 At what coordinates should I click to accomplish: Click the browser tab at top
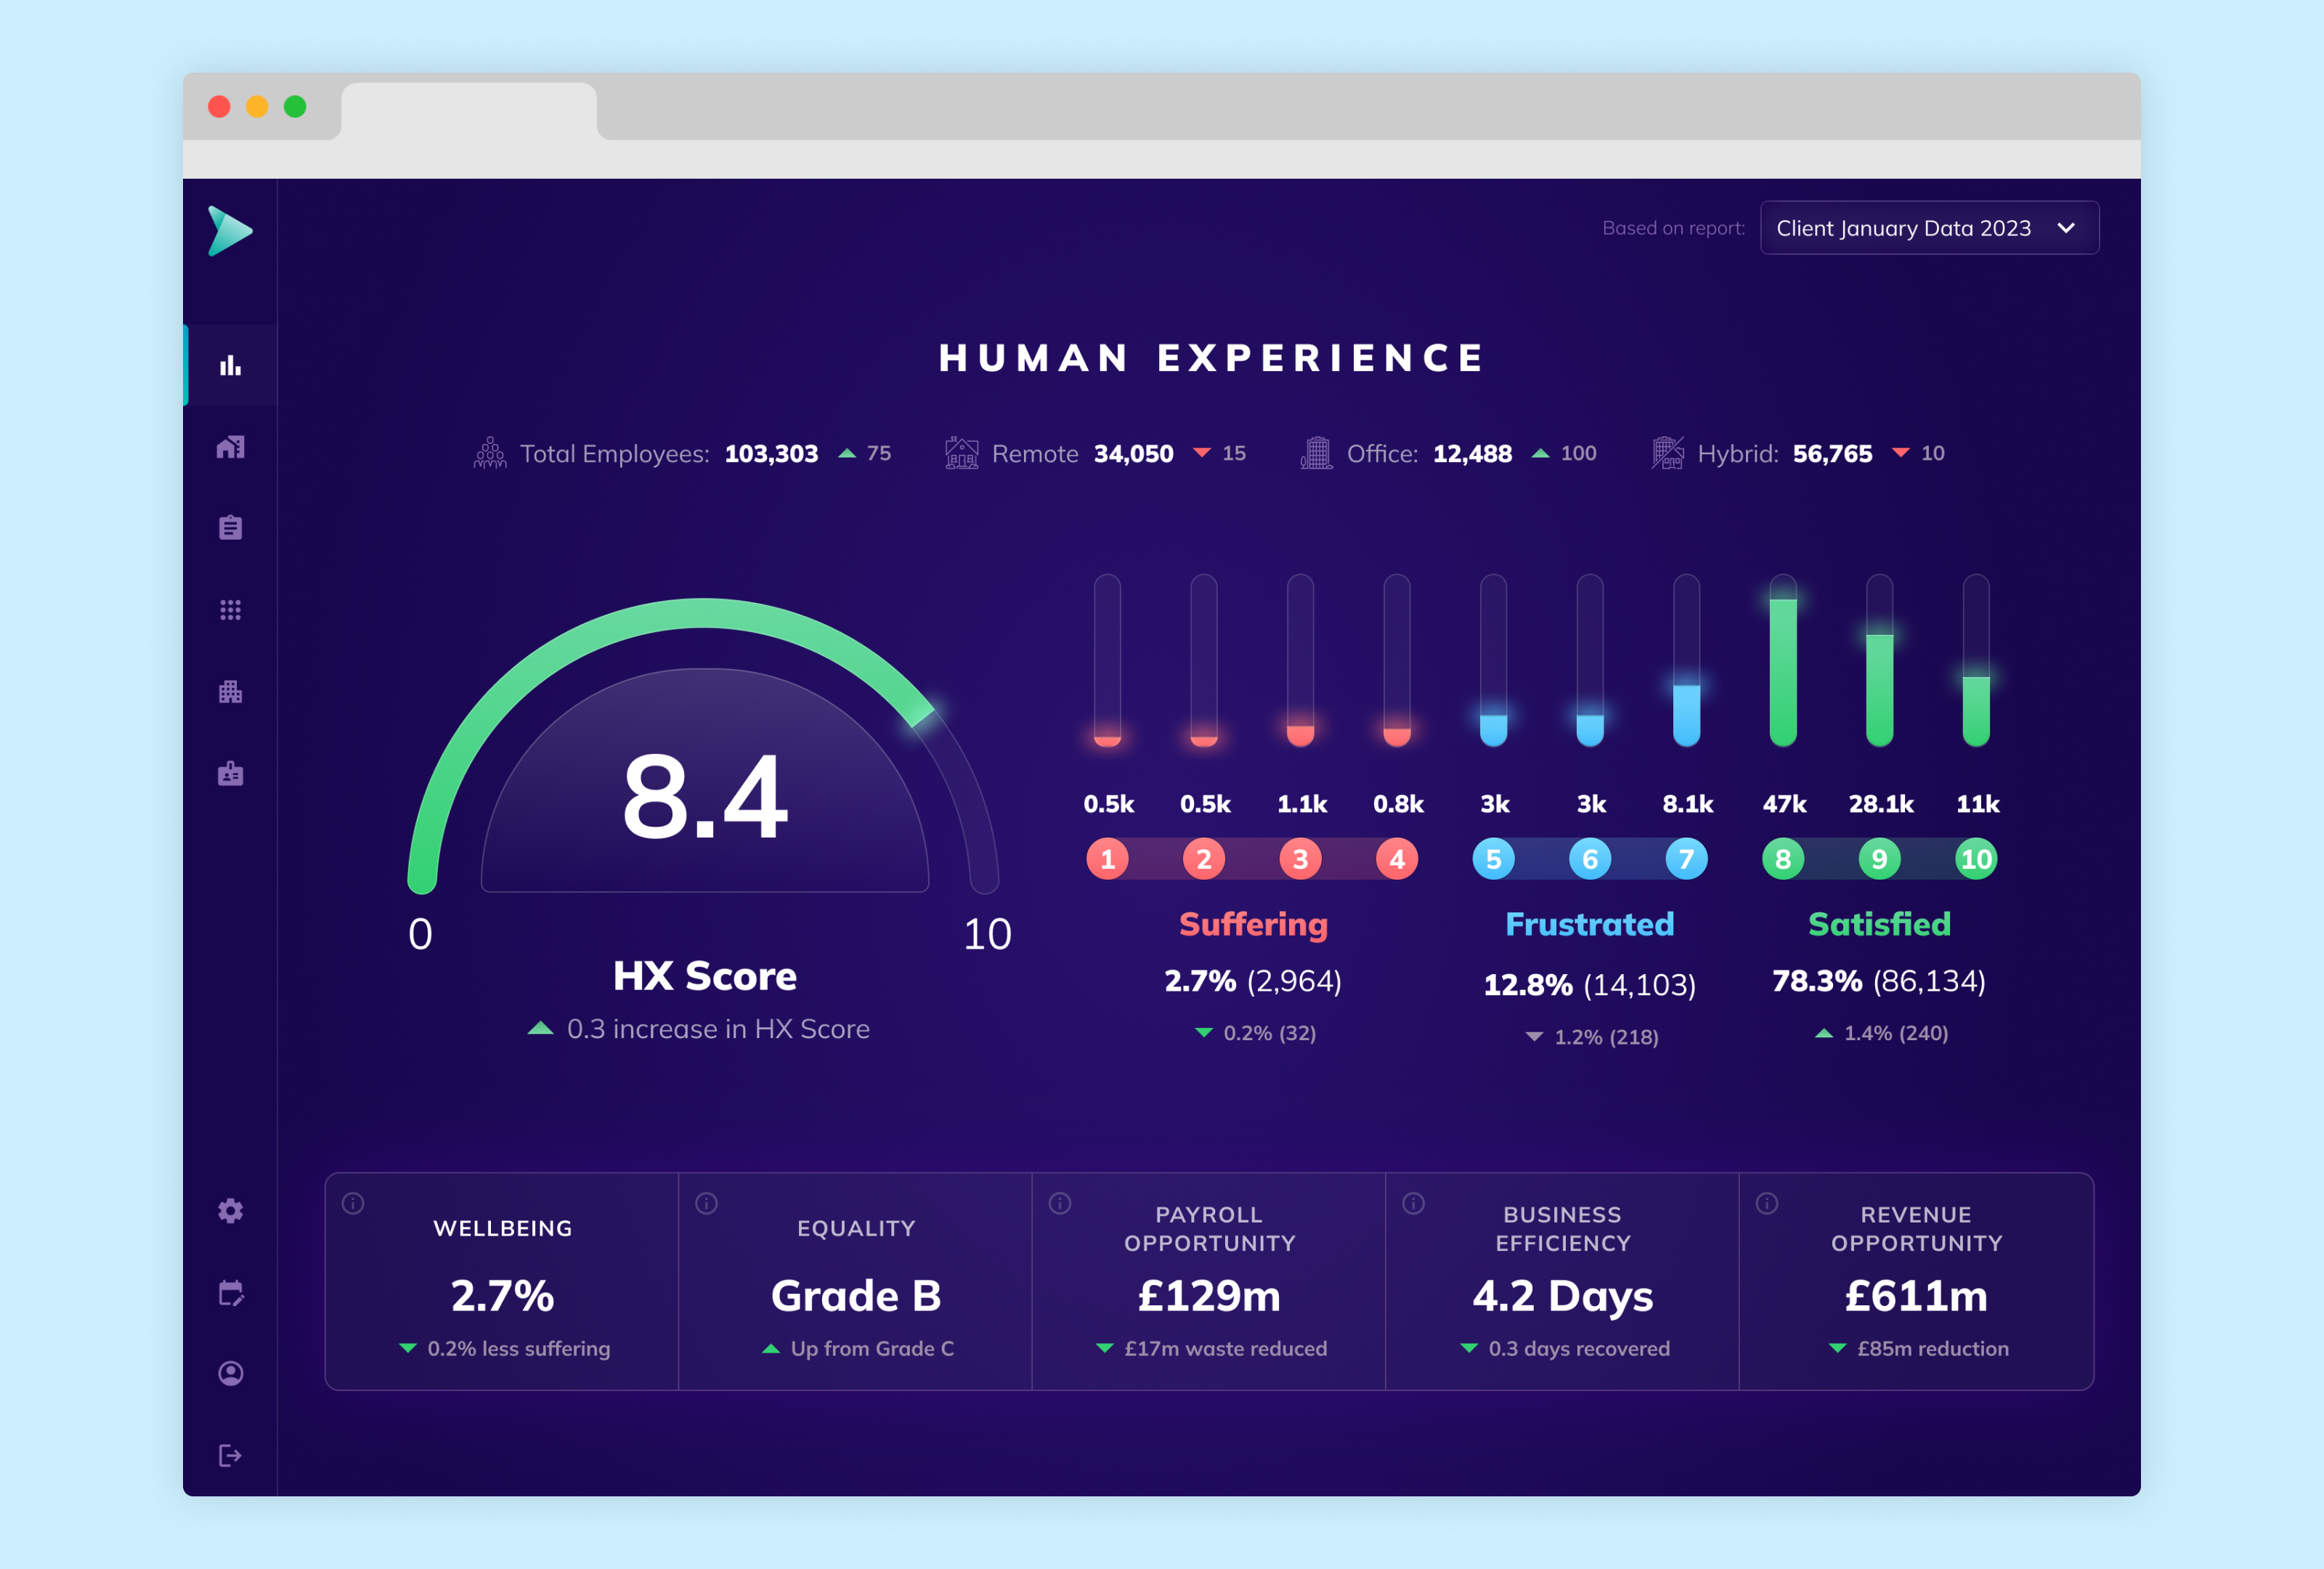469,110
